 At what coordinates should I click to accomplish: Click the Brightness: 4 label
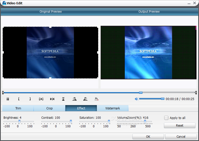pos(12,117)
